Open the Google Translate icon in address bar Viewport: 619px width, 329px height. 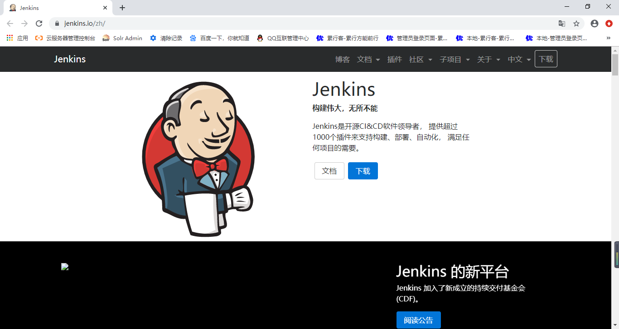(562, 23)
